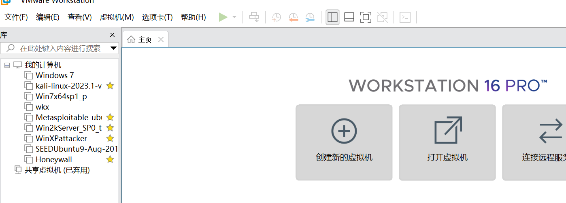Click the home icon on 主页 tab
Screen dimensions: 566x203
131,39
